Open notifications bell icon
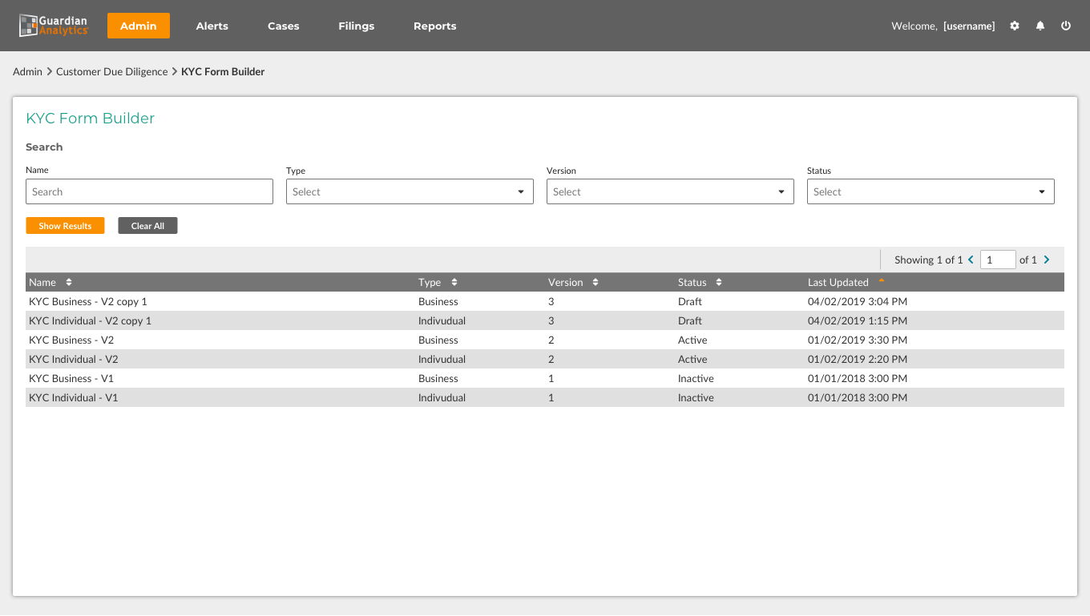Image resolution: width=1090 pixels, height=616 pixels. click(x=1040, y=26)
